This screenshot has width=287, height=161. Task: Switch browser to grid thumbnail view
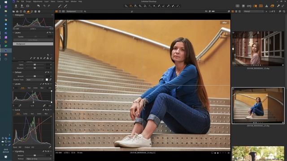click(x=233, y=11)
